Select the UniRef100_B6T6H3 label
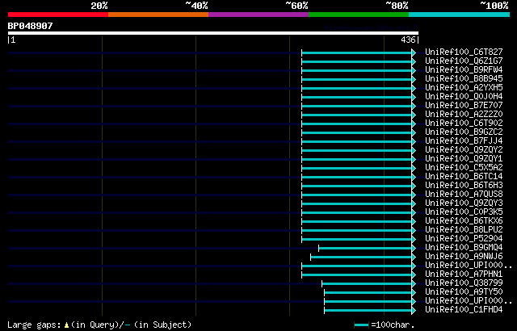 pyautogui.click(x=464, y=185)
